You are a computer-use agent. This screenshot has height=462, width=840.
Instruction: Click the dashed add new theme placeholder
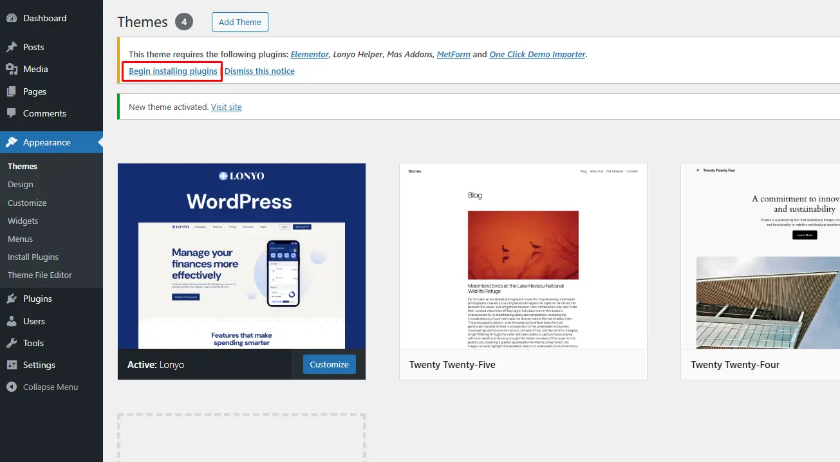242,438
